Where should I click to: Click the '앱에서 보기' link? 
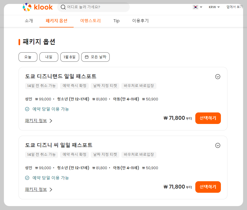[234, 7]
